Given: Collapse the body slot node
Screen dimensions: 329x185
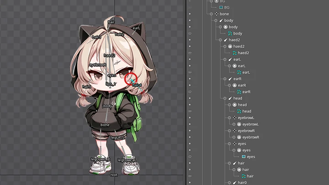Looking at the screenshot, I should [x=220, y=27].
